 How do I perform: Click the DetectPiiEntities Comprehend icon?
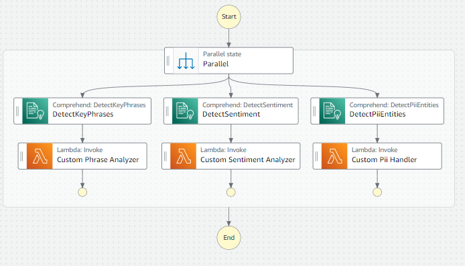[332, 111]
